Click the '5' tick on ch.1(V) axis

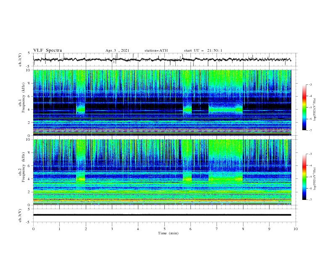[29, 53]
